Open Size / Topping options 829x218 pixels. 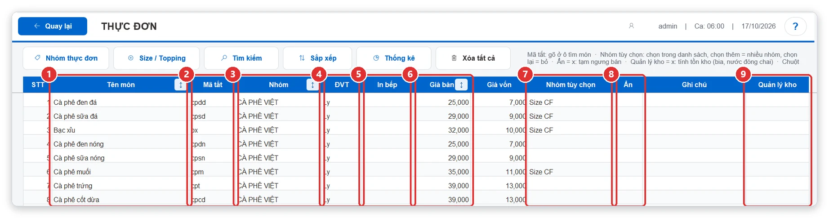(x=156, y=58)
